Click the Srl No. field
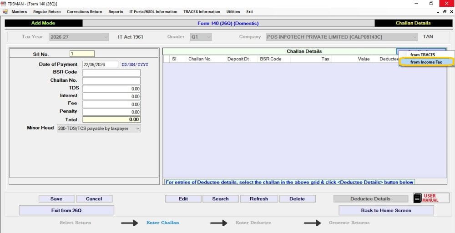 point(82,54)
